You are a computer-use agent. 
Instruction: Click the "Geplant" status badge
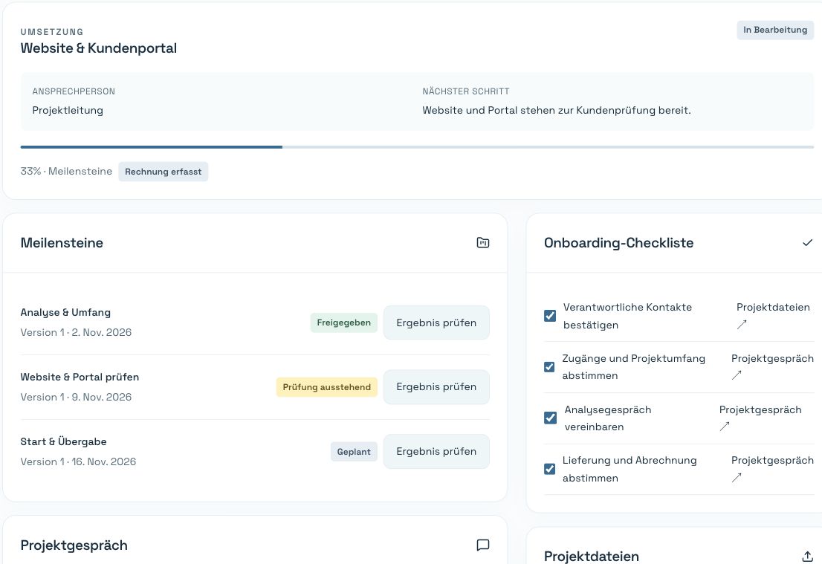click(354, 452)
